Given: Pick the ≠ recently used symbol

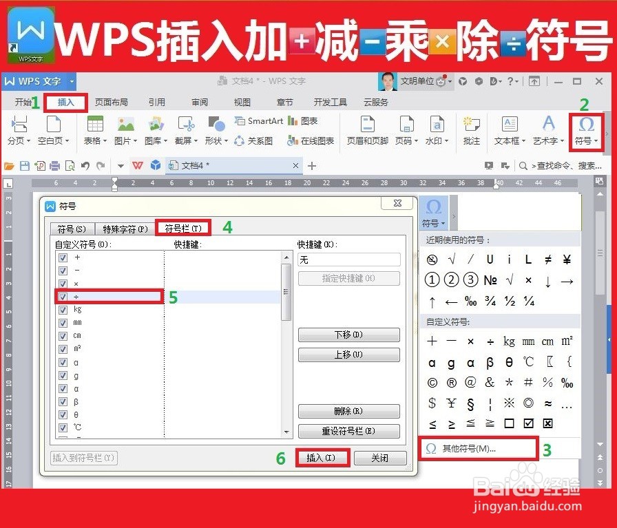Looking at the screenshot, I should (x=547, y=260).
